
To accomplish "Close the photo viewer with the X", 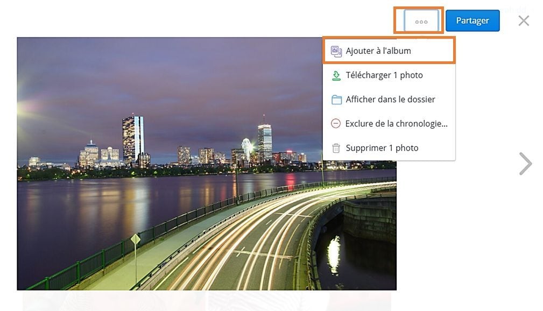I will tap(524, 21).
